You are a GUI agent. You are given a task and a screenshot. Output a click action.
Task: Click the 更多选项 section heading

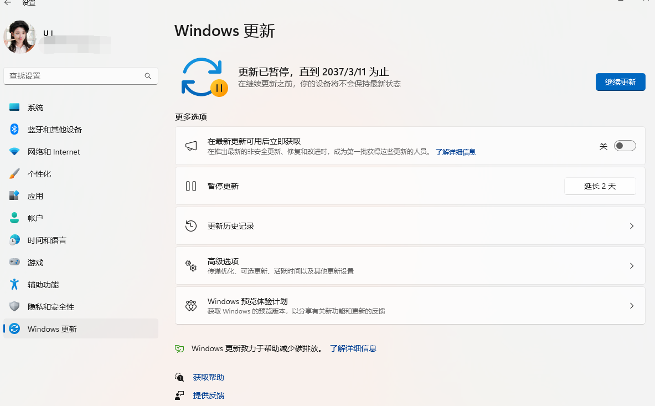191,117
